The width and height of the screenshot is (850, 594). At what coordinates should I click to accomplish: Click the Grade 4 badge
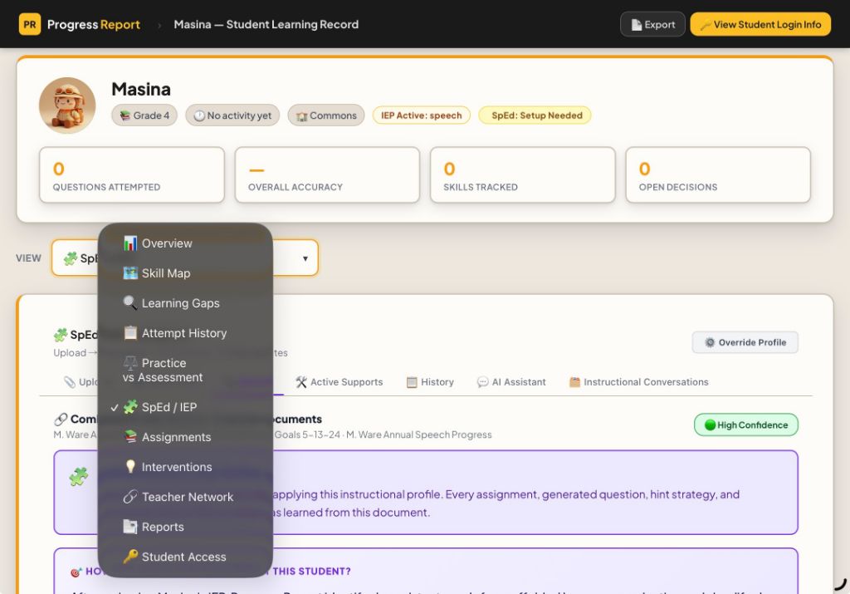(x=144, y=115)
